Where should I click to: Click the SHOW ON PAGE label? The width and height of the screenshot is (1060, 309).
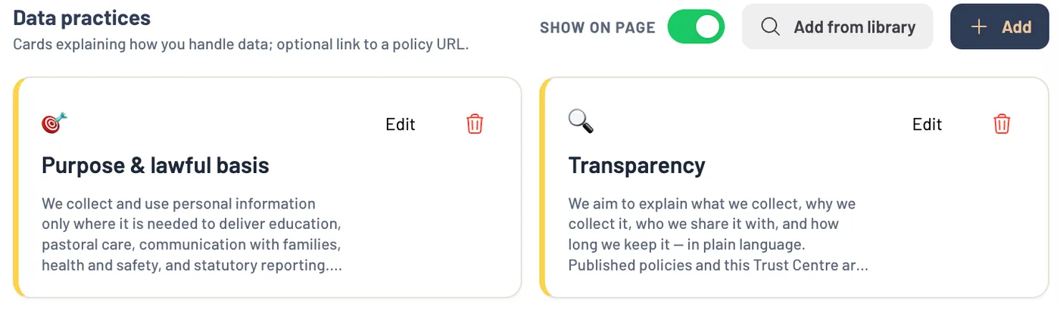[597, 28]
